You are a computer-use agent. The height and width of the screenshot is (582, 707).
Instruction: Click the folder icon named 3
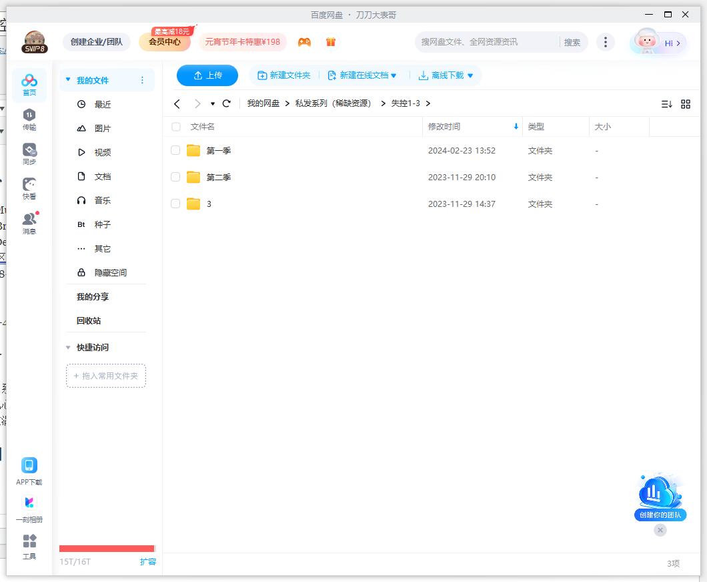point(193,204)
